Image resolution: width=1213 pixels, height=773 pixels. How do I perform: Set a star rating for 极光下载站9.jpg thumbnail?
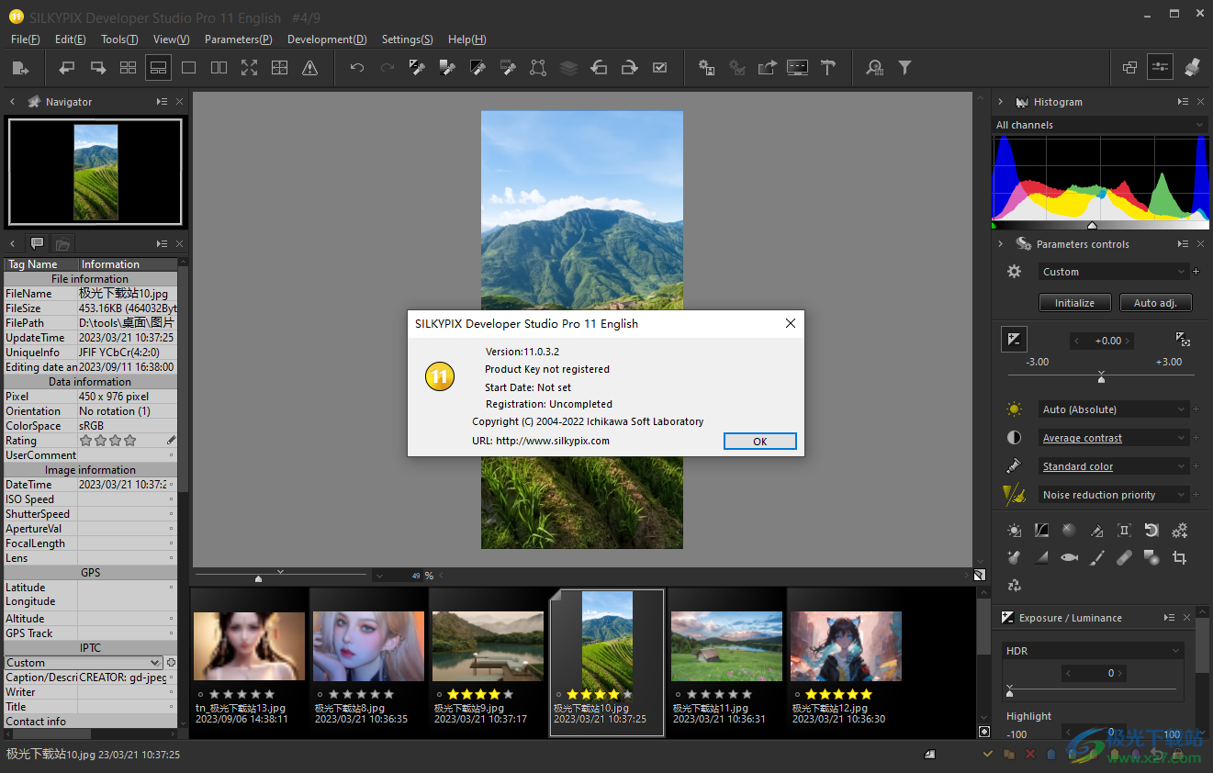[x=478, y=695]
